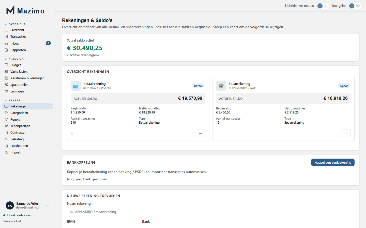Open the Spaarrekening more options menu
Image resolution: width=366 pixels, height=228 pixels.
coord(346,133)
